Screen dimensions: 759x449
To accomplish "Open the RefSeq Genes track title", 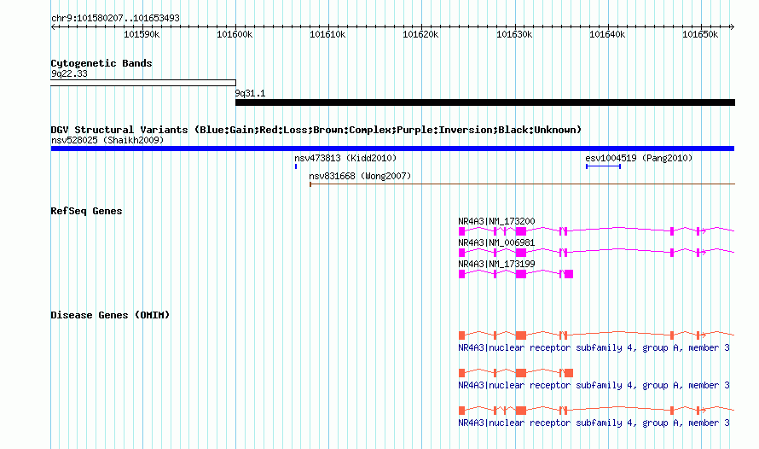I will point(86,211).
